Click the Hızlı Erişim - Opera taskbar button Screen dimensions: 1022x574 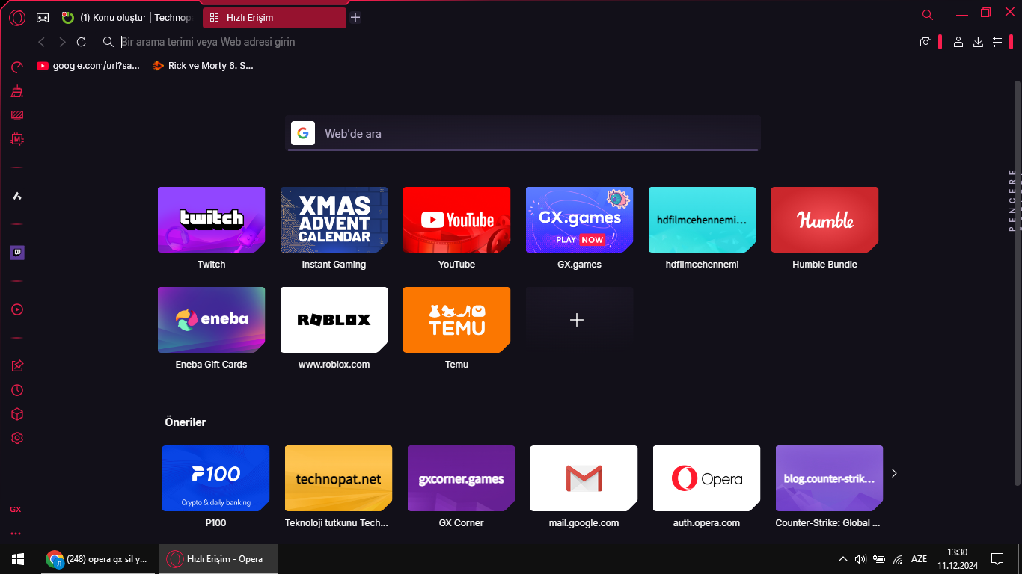click(218, 558)
